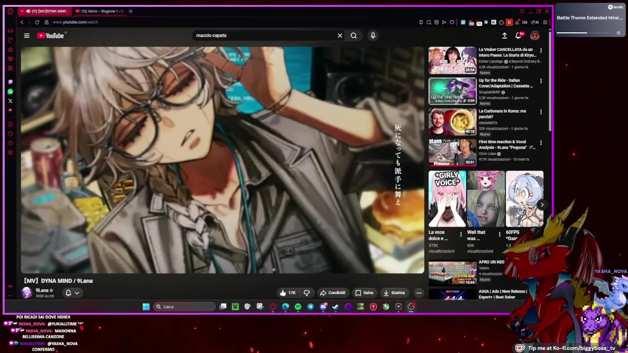Image resolution: width=628 pixels, height=353 pixels.
Task: Add the page to bookmarks with the heart icon
Action: click(452, 22)
